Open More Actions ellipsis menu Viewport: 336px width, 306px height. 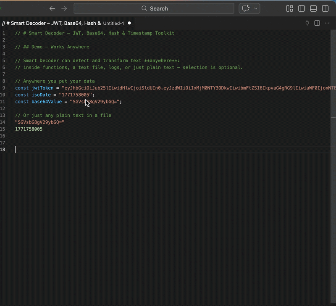tap(327, 23)
